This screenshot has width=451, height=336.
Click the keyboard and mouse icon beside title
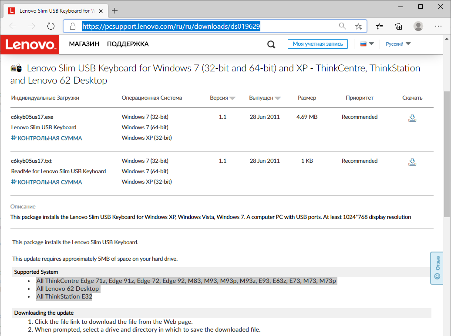pyautogui.click(x=17, y=68)
